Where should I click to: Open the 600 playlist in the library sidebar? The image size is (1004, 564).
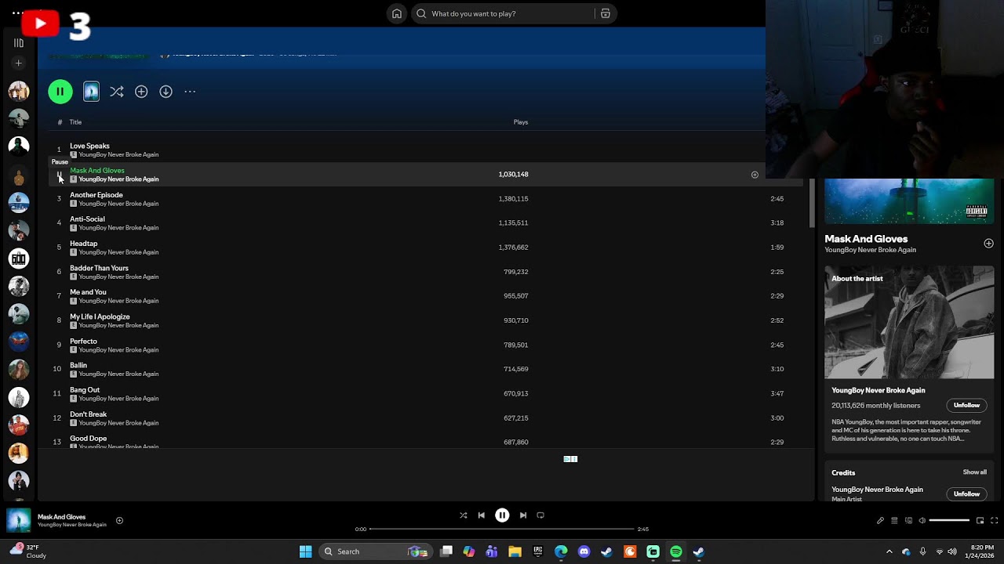click(x=19, y=258)
